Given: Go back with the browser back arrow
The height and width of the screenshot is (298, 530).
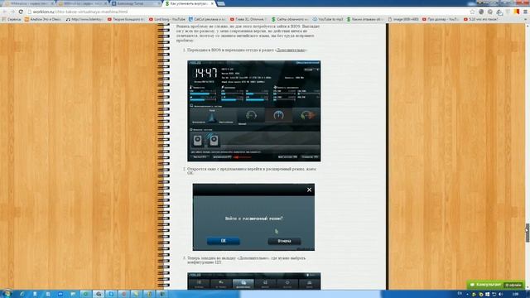Looking at the screenshot, I should click(x=5, y=12).
